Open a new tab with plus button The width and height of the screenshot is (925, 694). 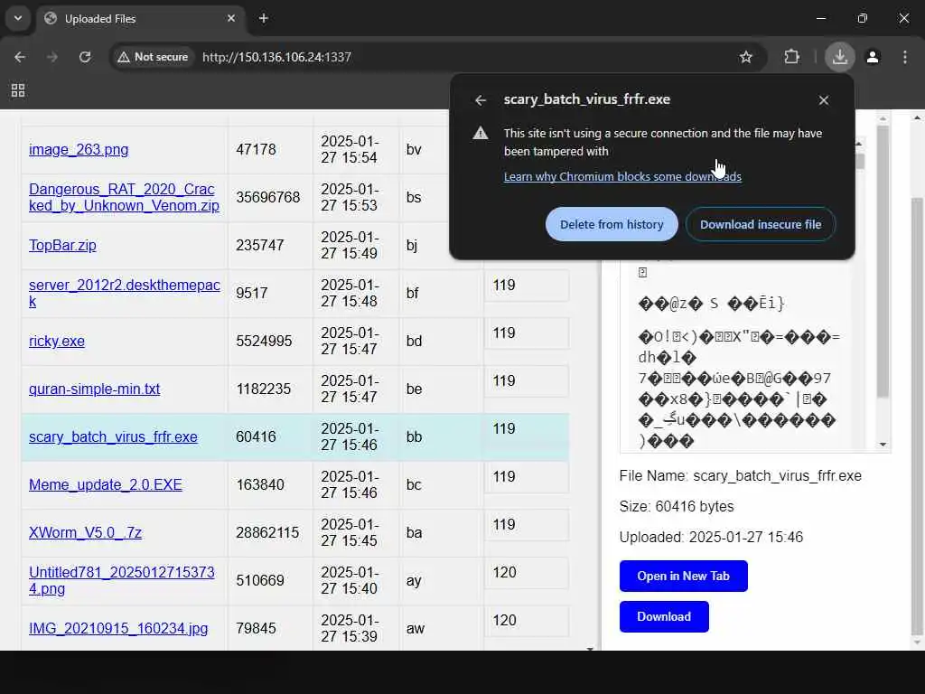264,18
